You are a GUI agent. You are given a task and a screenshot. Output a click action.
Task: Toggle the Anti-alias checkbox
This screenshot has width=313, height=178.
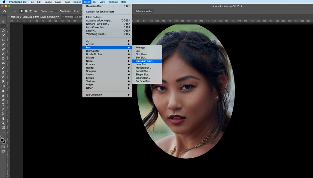pos(61,11)
